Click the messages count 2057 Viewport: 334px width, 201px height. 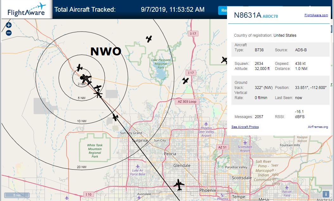pos(259,117)
